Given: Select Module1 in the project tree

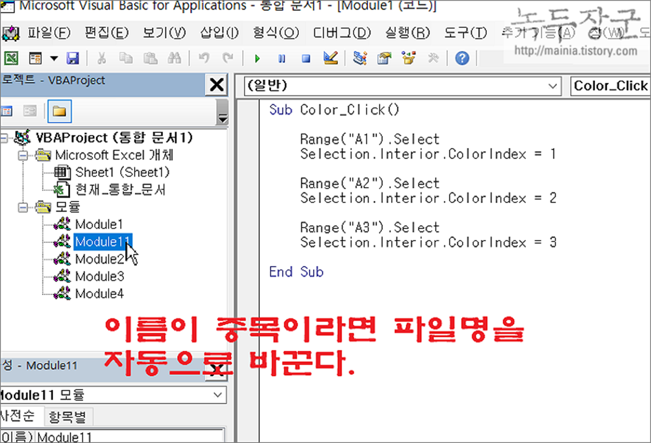Looking at the screenshot, I should click(x=99, y=224).
